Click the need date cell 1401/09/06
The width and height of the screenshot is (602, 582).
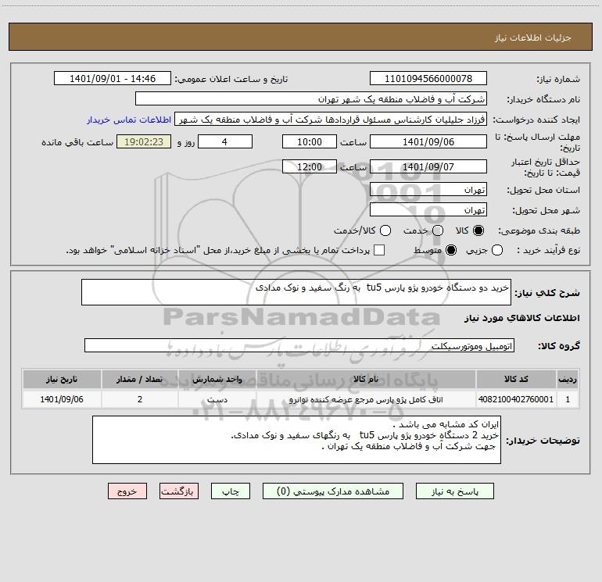[x=62, y=399]
